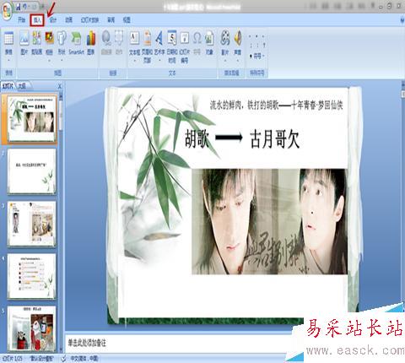This screenshot has width=405, height=363.
Task: Select slide 5 thumbnail
Action: point(32,328)
